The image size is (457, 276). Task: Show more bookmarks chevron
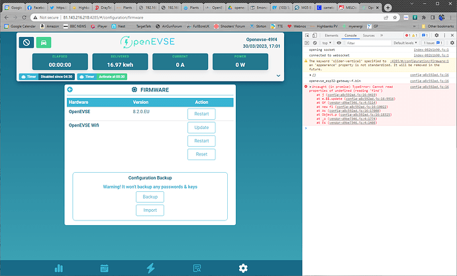[x=414, y=26]
